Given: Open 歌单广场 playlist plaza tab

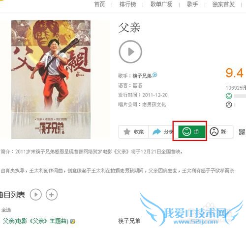Looking at the screenshot, I should [161, 4].
